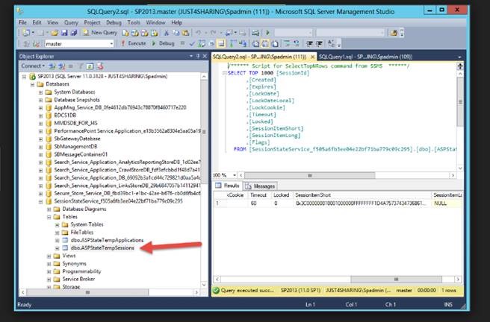Click Refresh icon in Object Explorer toolbar
The height and width of the screenshot is (322, 490).
coord(90,66)
